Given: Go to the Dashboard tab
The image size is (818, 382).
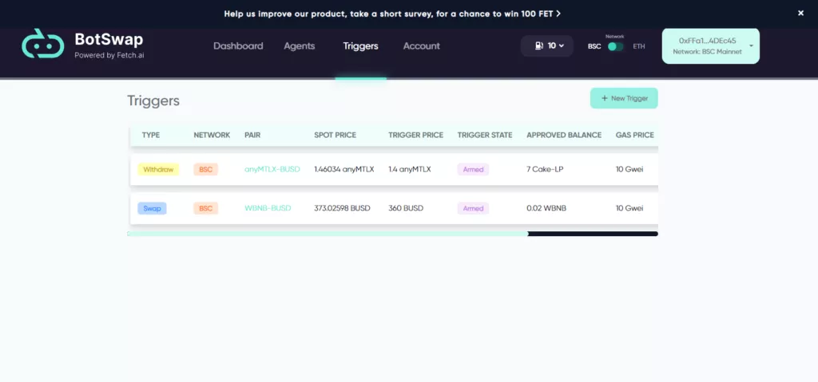Looking at the screenshot, I should pyautogui.click(x=238, y=46).
